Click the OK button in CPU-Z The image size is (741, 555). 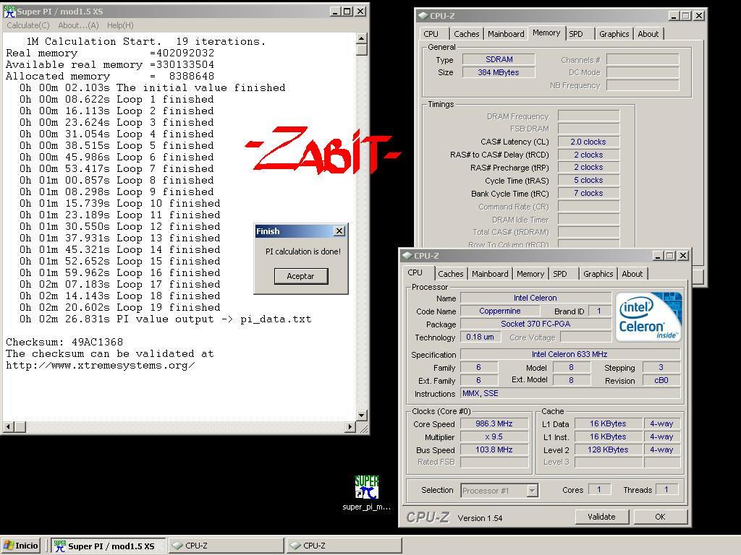pyautogui.click(x=660, y=517)
